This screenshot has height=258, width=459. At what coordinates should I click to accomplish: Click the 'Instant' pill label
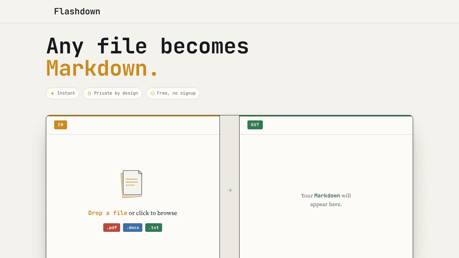click(66, 93)
